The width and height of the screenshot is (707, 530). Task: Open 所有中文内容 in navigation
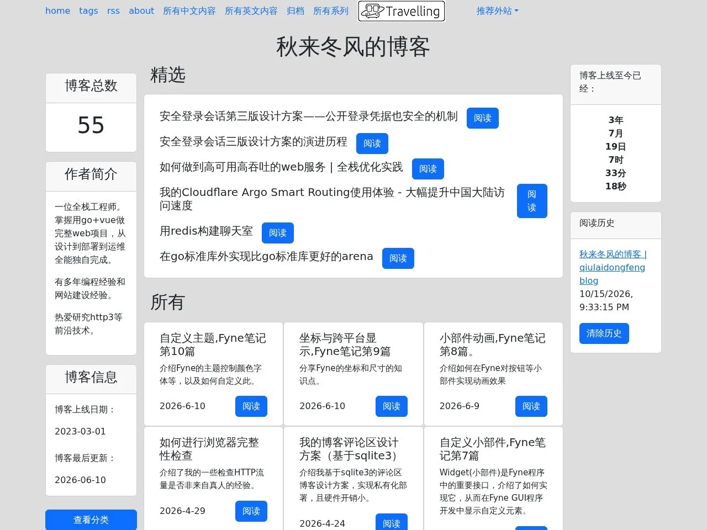[189, 11]
